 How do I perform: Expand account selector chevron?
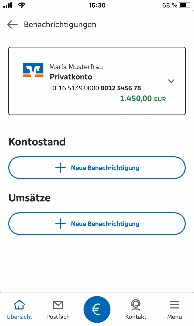[171, 81]
